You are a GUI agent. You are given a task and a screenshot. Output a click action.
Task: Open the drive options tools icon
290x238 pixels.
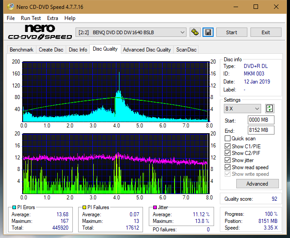pos(195,32)
